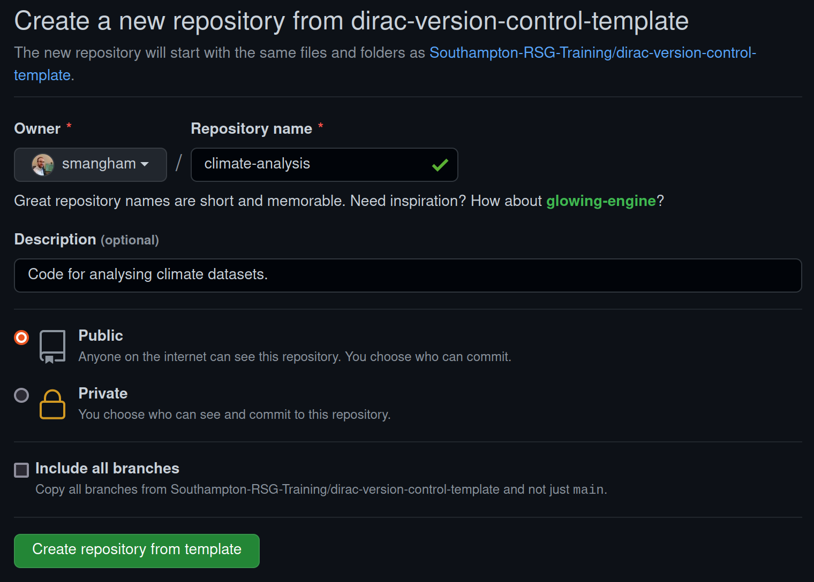Viewport: 814px width, 582px height.
Task: Click the yellow padlock icon beside Private
Action: pos(52,405)
